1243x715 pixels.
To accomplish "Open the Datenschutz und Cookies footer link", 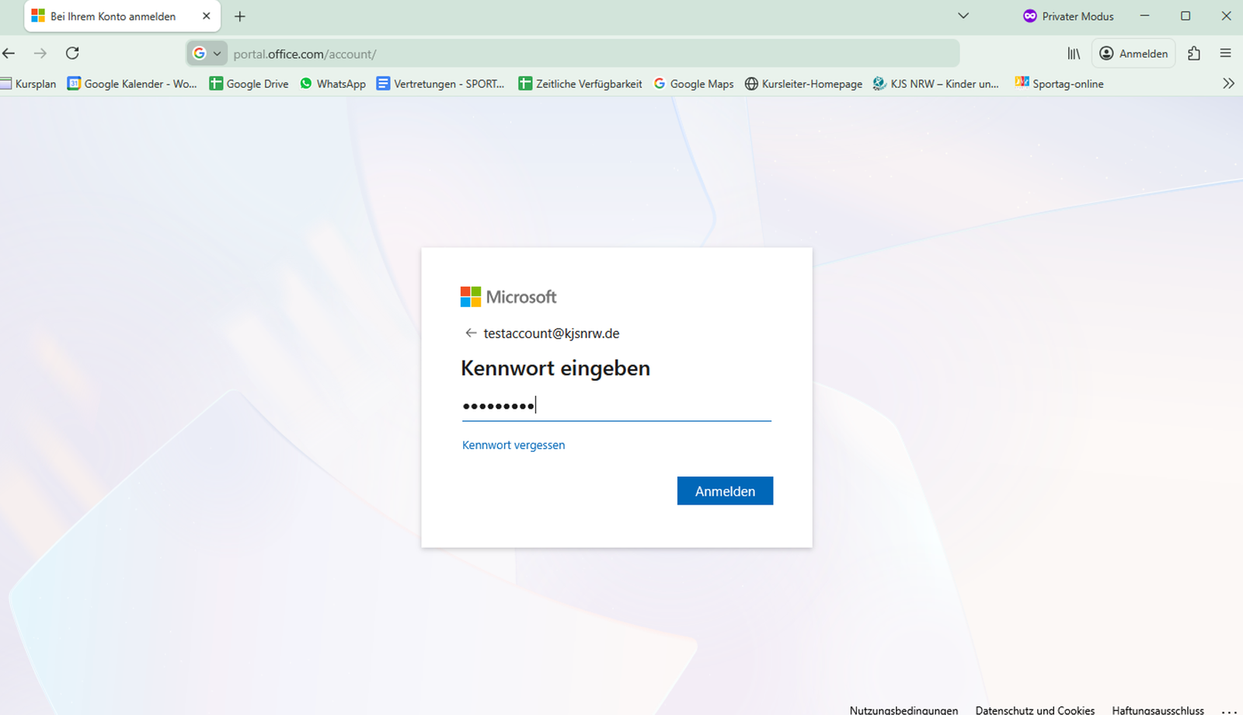I will [x=1035, y=710].
